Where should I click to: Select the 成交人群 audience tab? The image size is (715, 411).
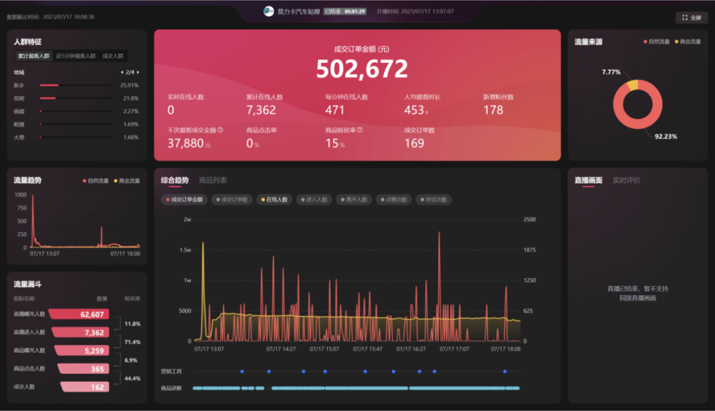pyautogui.click(x=113, y=56)
